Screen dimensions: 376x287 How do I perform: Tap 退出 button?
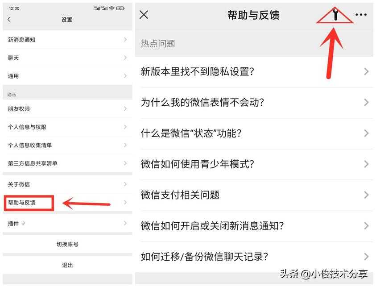pos(67,265)
